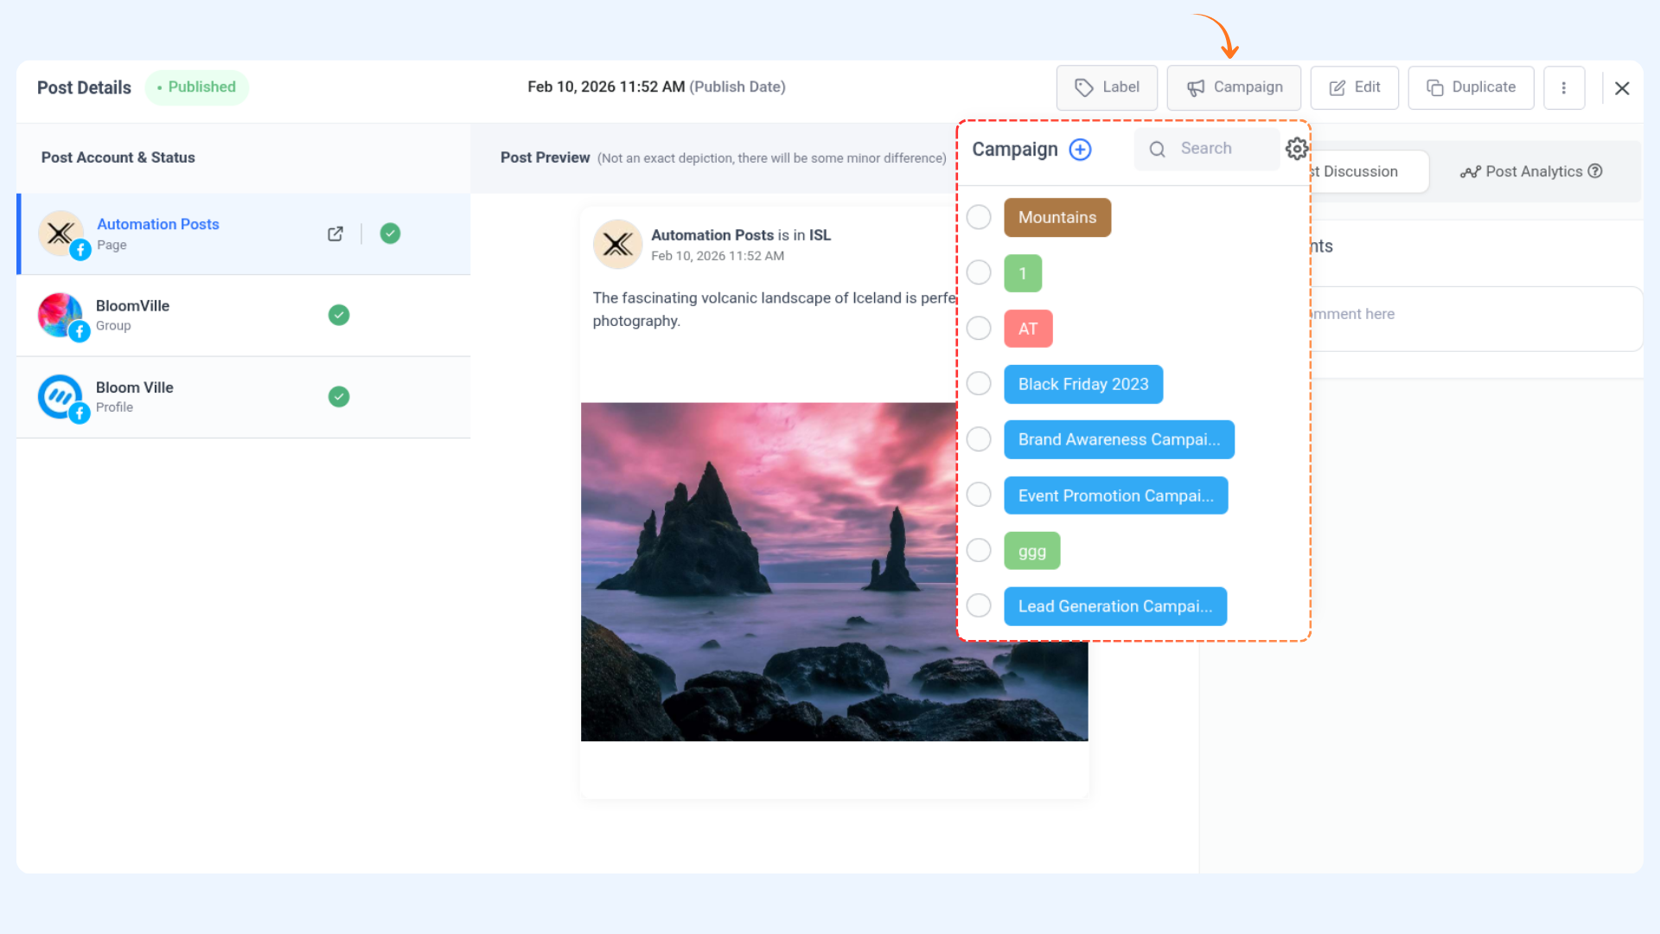Click the Edit pencil button
Image resolution: width=1660 pixels, height=934 pixels.
click(1354, 87)
